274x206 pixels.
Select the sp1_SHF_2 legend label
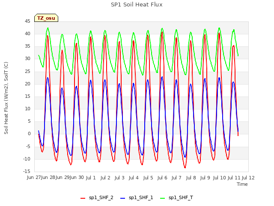tap(101, 198)
